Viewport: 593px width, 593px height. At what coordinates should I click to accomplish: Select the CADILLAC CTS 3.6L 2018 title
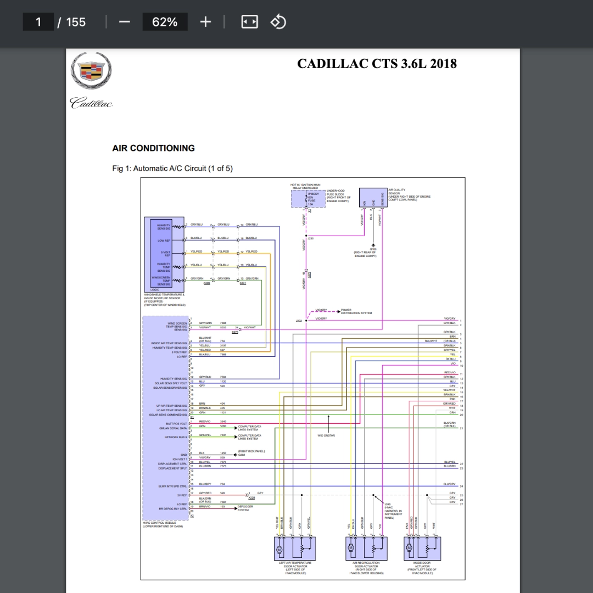pos(377,64)
